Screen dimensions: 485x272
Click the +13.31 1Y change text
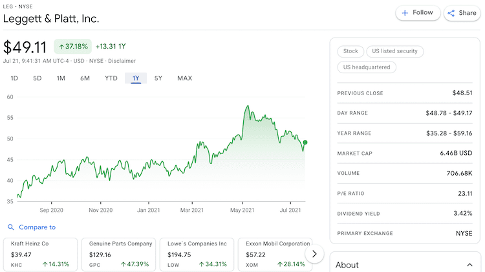[111, 47]
